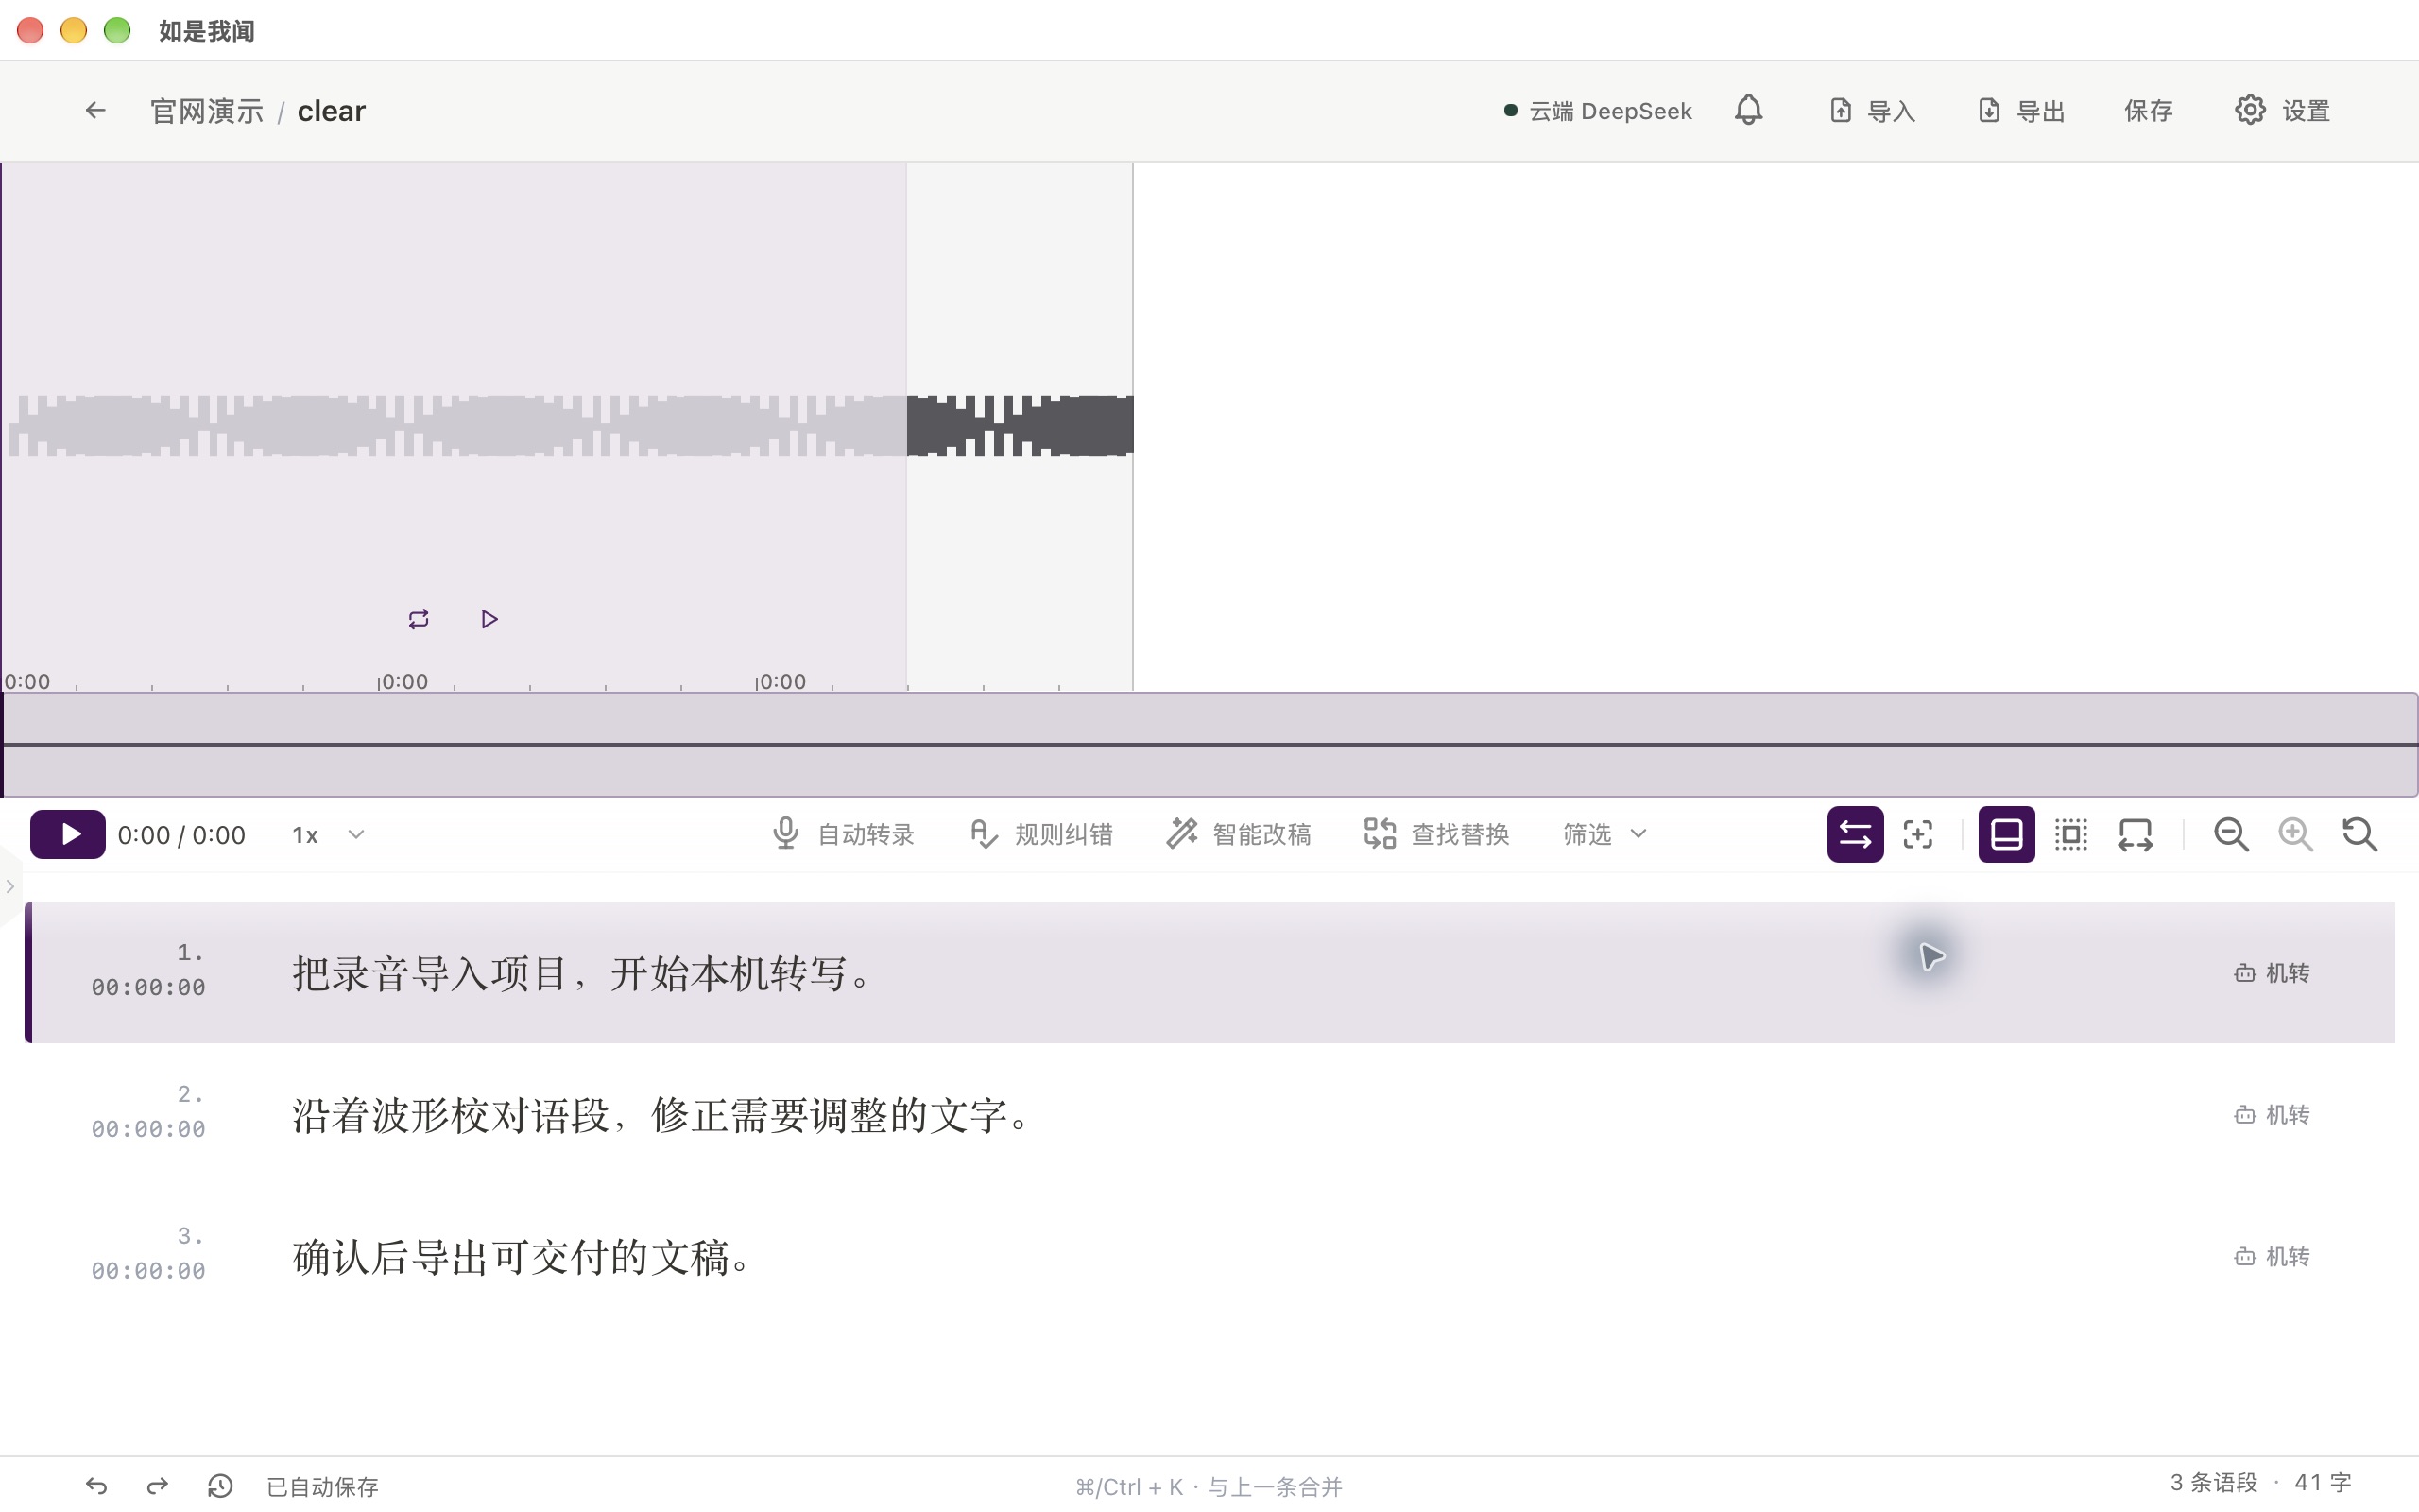The height and width of the screenshot is (1512, 2419).
Task: Click timestamp of segment 2
Action: [x=149, y=1129]
